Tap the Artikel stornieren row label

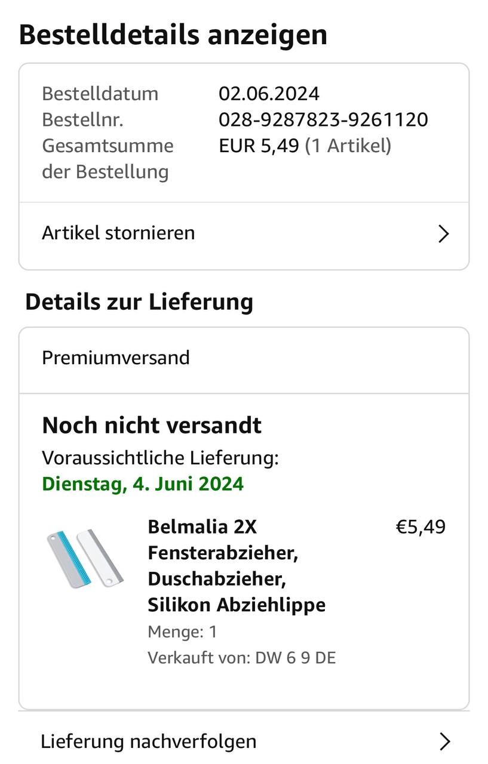click(x=118, y=233)
